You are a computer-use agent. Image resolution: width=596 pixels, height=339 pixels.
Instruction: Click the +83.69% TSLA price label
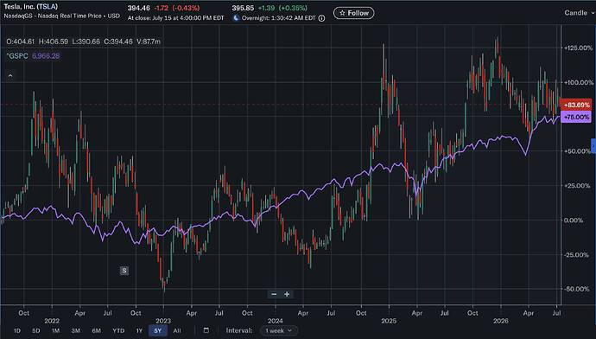(576, 105)
